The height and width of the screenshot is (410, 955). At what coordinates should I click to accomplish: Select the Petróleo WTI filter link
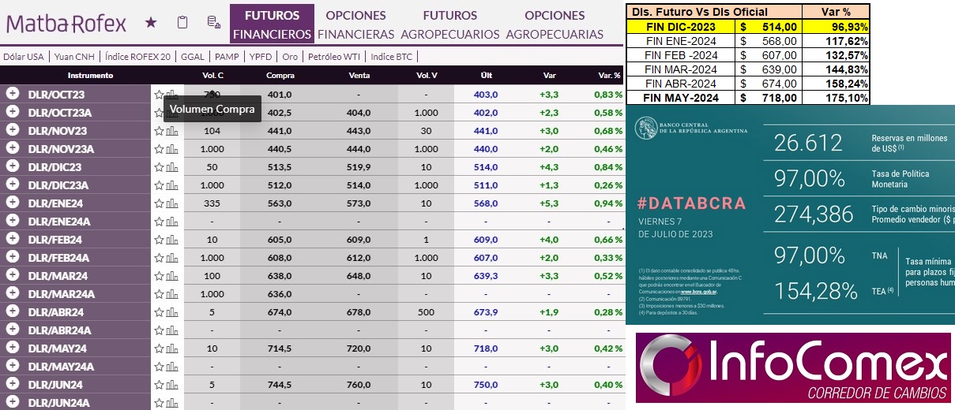(x=335, y=57)
